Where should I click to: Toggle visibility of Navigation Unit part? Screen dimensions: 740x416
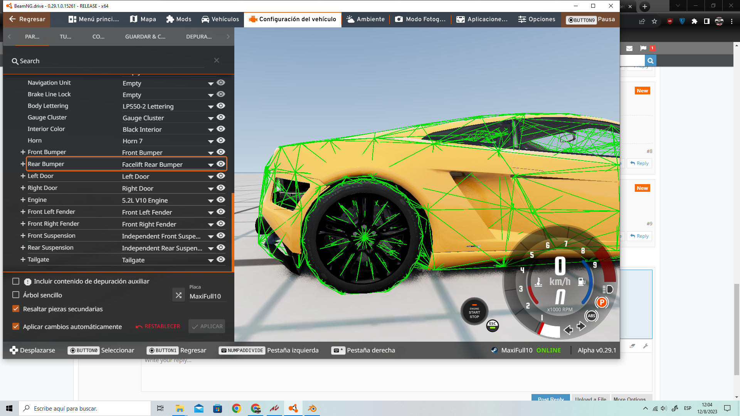221,83
